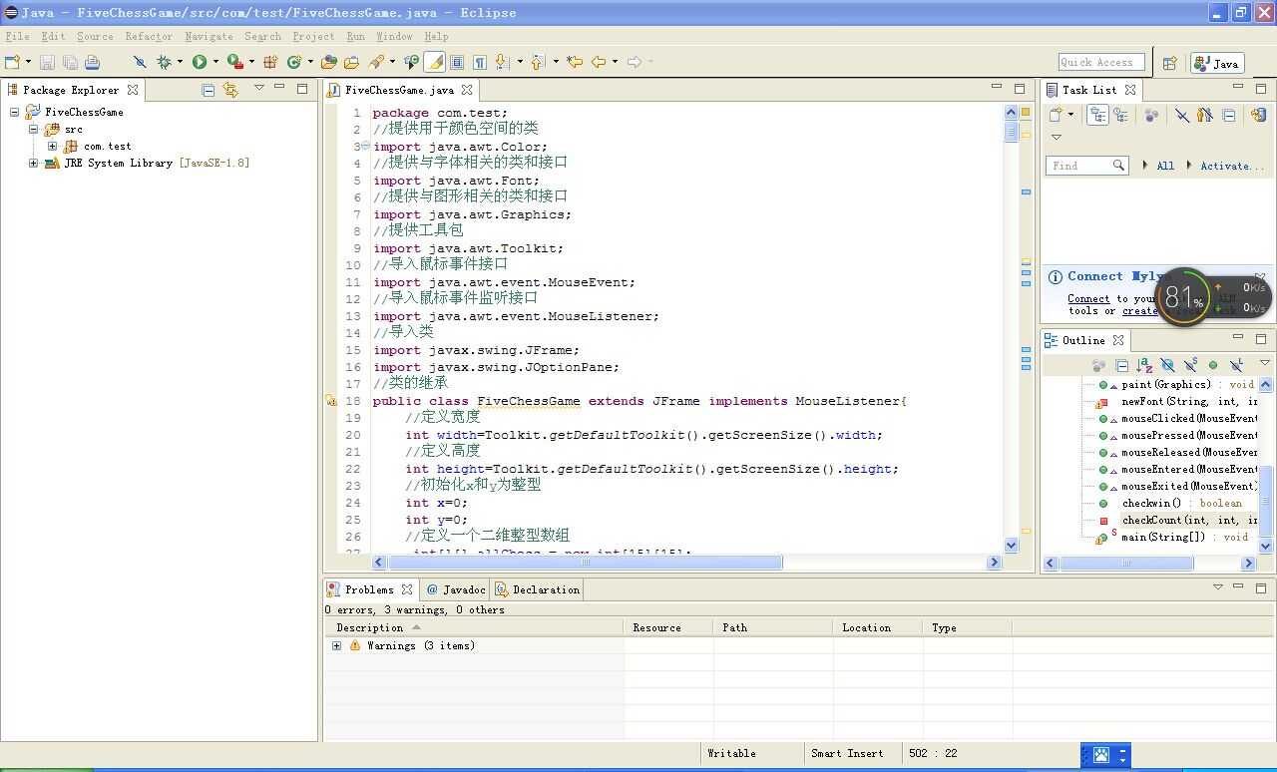Open Outline view menu triangle
1277x772 pixels.
[x=1265, y=363]
